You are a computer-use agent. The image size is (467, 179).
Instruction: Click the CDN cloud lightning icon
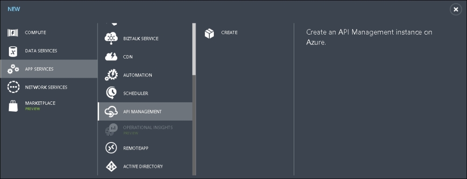pyautogui.click(x=111, y=57)
